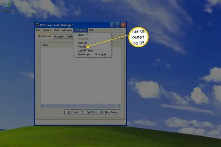This screenshot has width=221, height=147.
Task: Click the End Task button
Action: point(73,112)
